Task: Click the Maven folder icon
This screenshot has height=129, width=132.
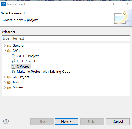Action: 9,87
